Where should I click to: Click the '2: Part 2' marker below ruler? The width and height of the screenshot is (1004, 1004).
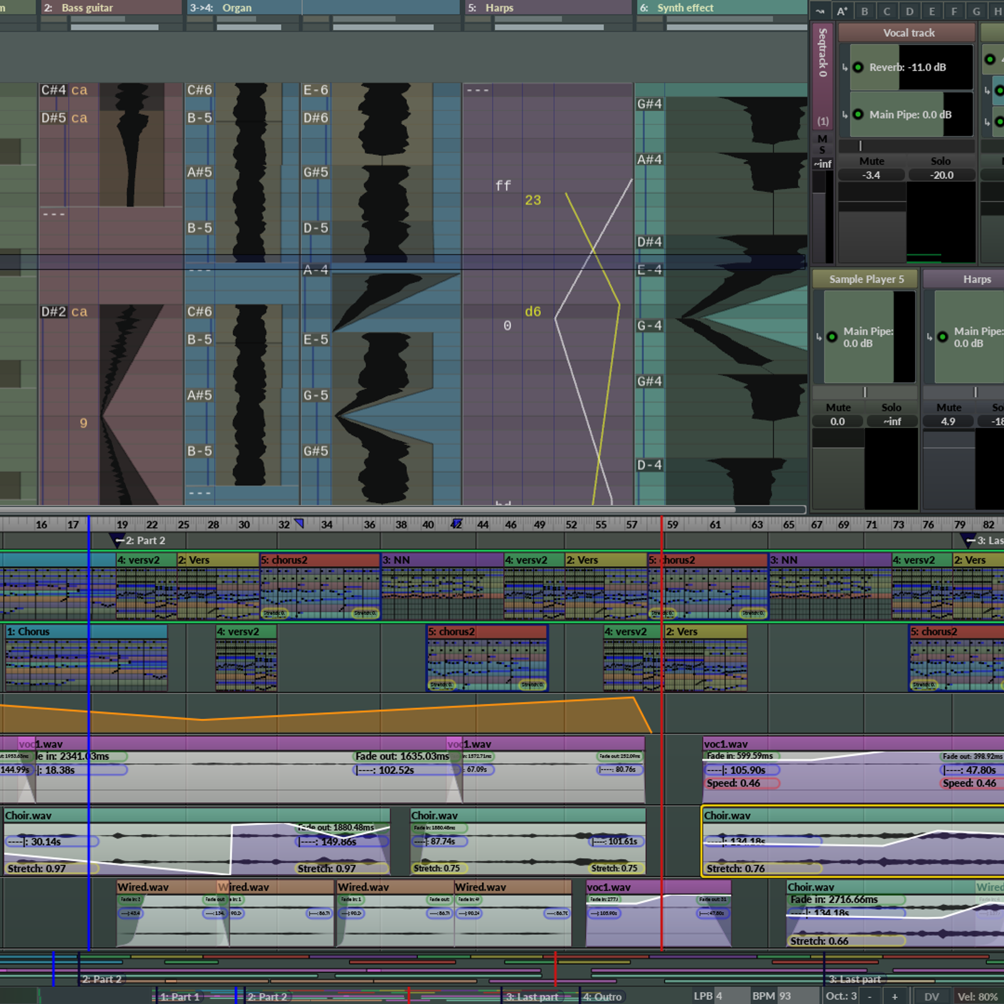[x=145, y=540]
